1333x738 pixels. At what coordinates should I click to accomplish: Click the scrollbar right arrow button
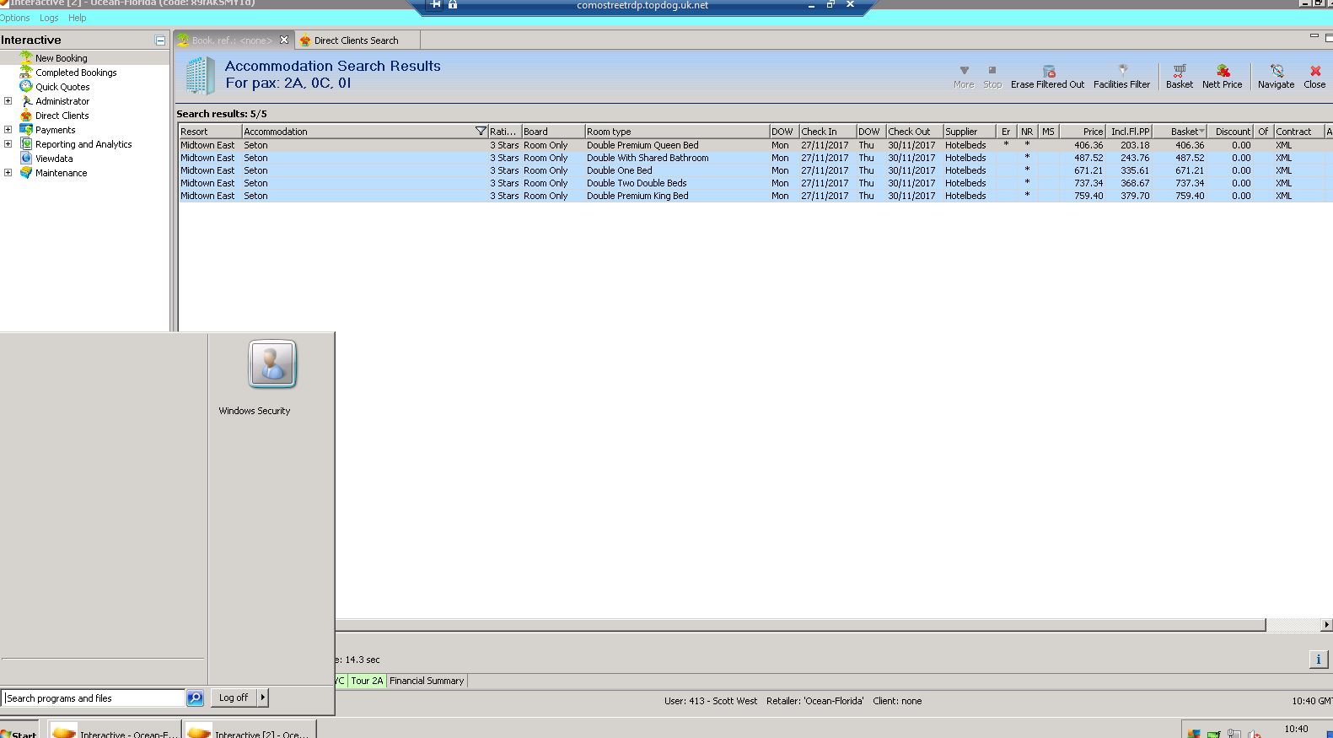[1326, 625]
